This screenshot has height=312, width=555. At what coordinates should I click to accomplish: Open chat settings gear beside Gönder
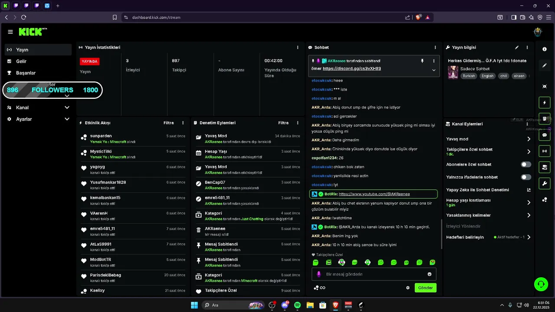pos(408,288)
